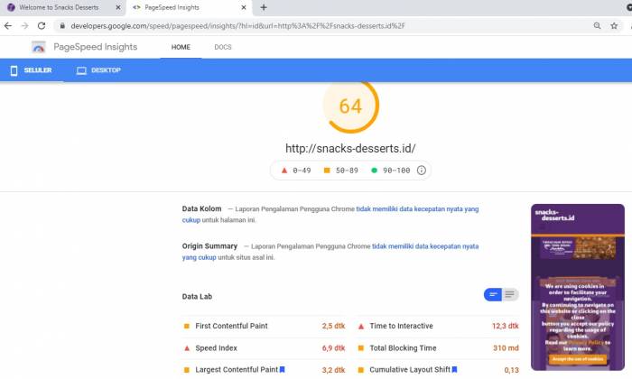
Task: Click the Data Lab section heading
Action: pyautogui.click(x=197, y=297)
